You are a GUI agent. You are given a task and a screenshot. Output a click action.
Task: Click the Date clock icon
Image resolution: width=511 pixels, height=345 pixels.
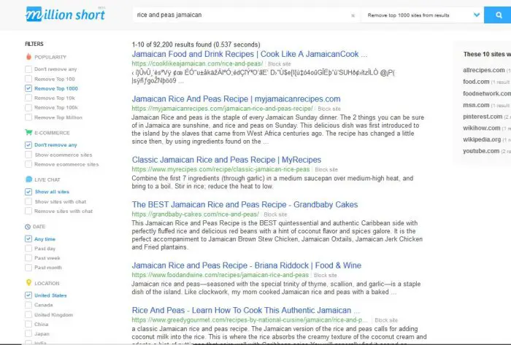(x=28, y=227)
